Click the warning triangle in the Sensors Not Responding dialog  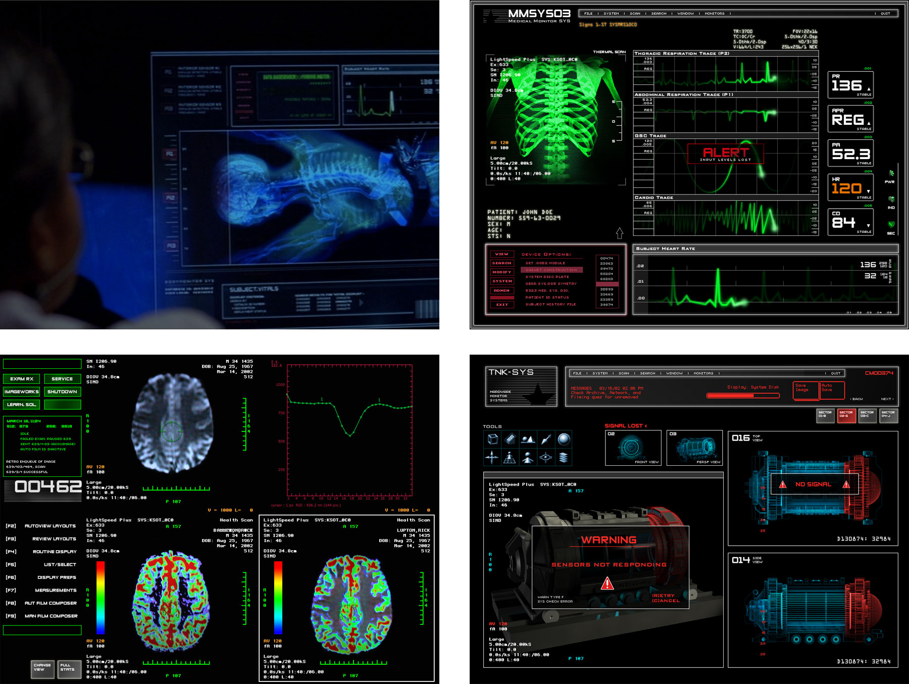(x=607, y=583)
